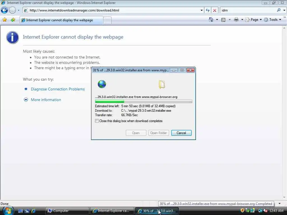Screen dimensions: 287x215
Task: Click the search box containing idm
Action: click(x=248, y=10)
